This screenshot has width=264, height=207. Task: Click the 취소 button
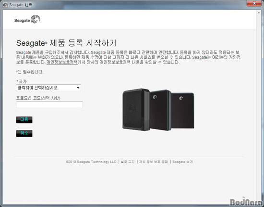24,133
